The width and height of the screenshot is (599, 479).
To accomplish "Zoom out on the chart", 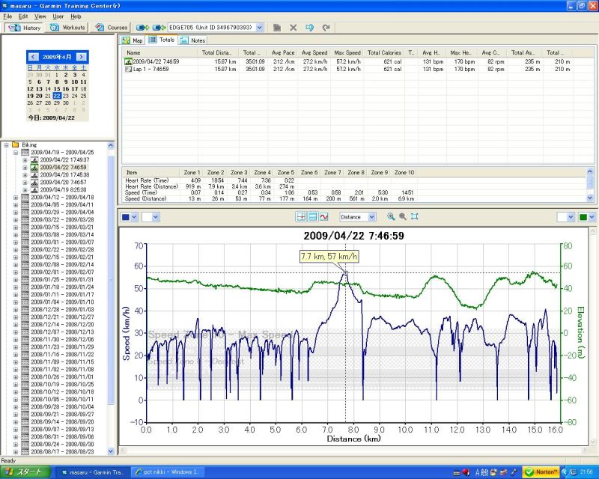I will [403, 216].
